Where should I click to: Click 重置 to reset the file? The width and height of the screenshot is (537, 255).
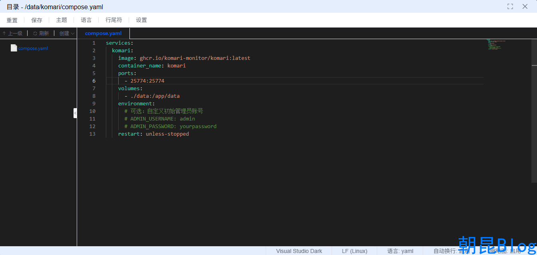[x=12, y=20]
